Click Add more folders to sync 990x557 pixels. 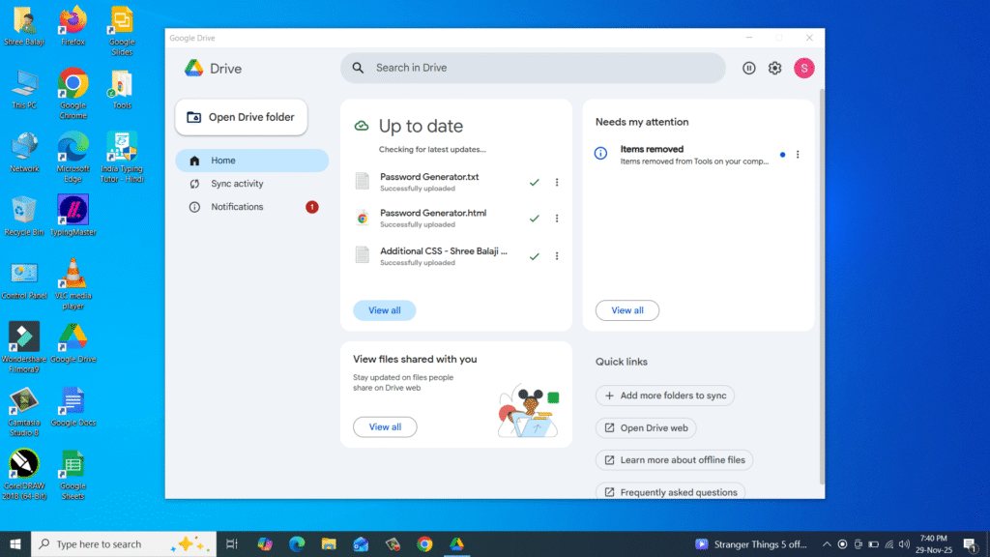click(x=665, y=396)
